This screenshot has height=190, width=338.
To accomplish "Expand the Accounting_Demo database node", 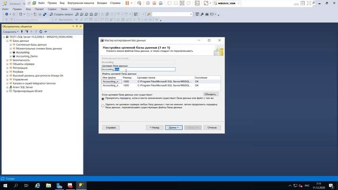I will click(11, 56).
